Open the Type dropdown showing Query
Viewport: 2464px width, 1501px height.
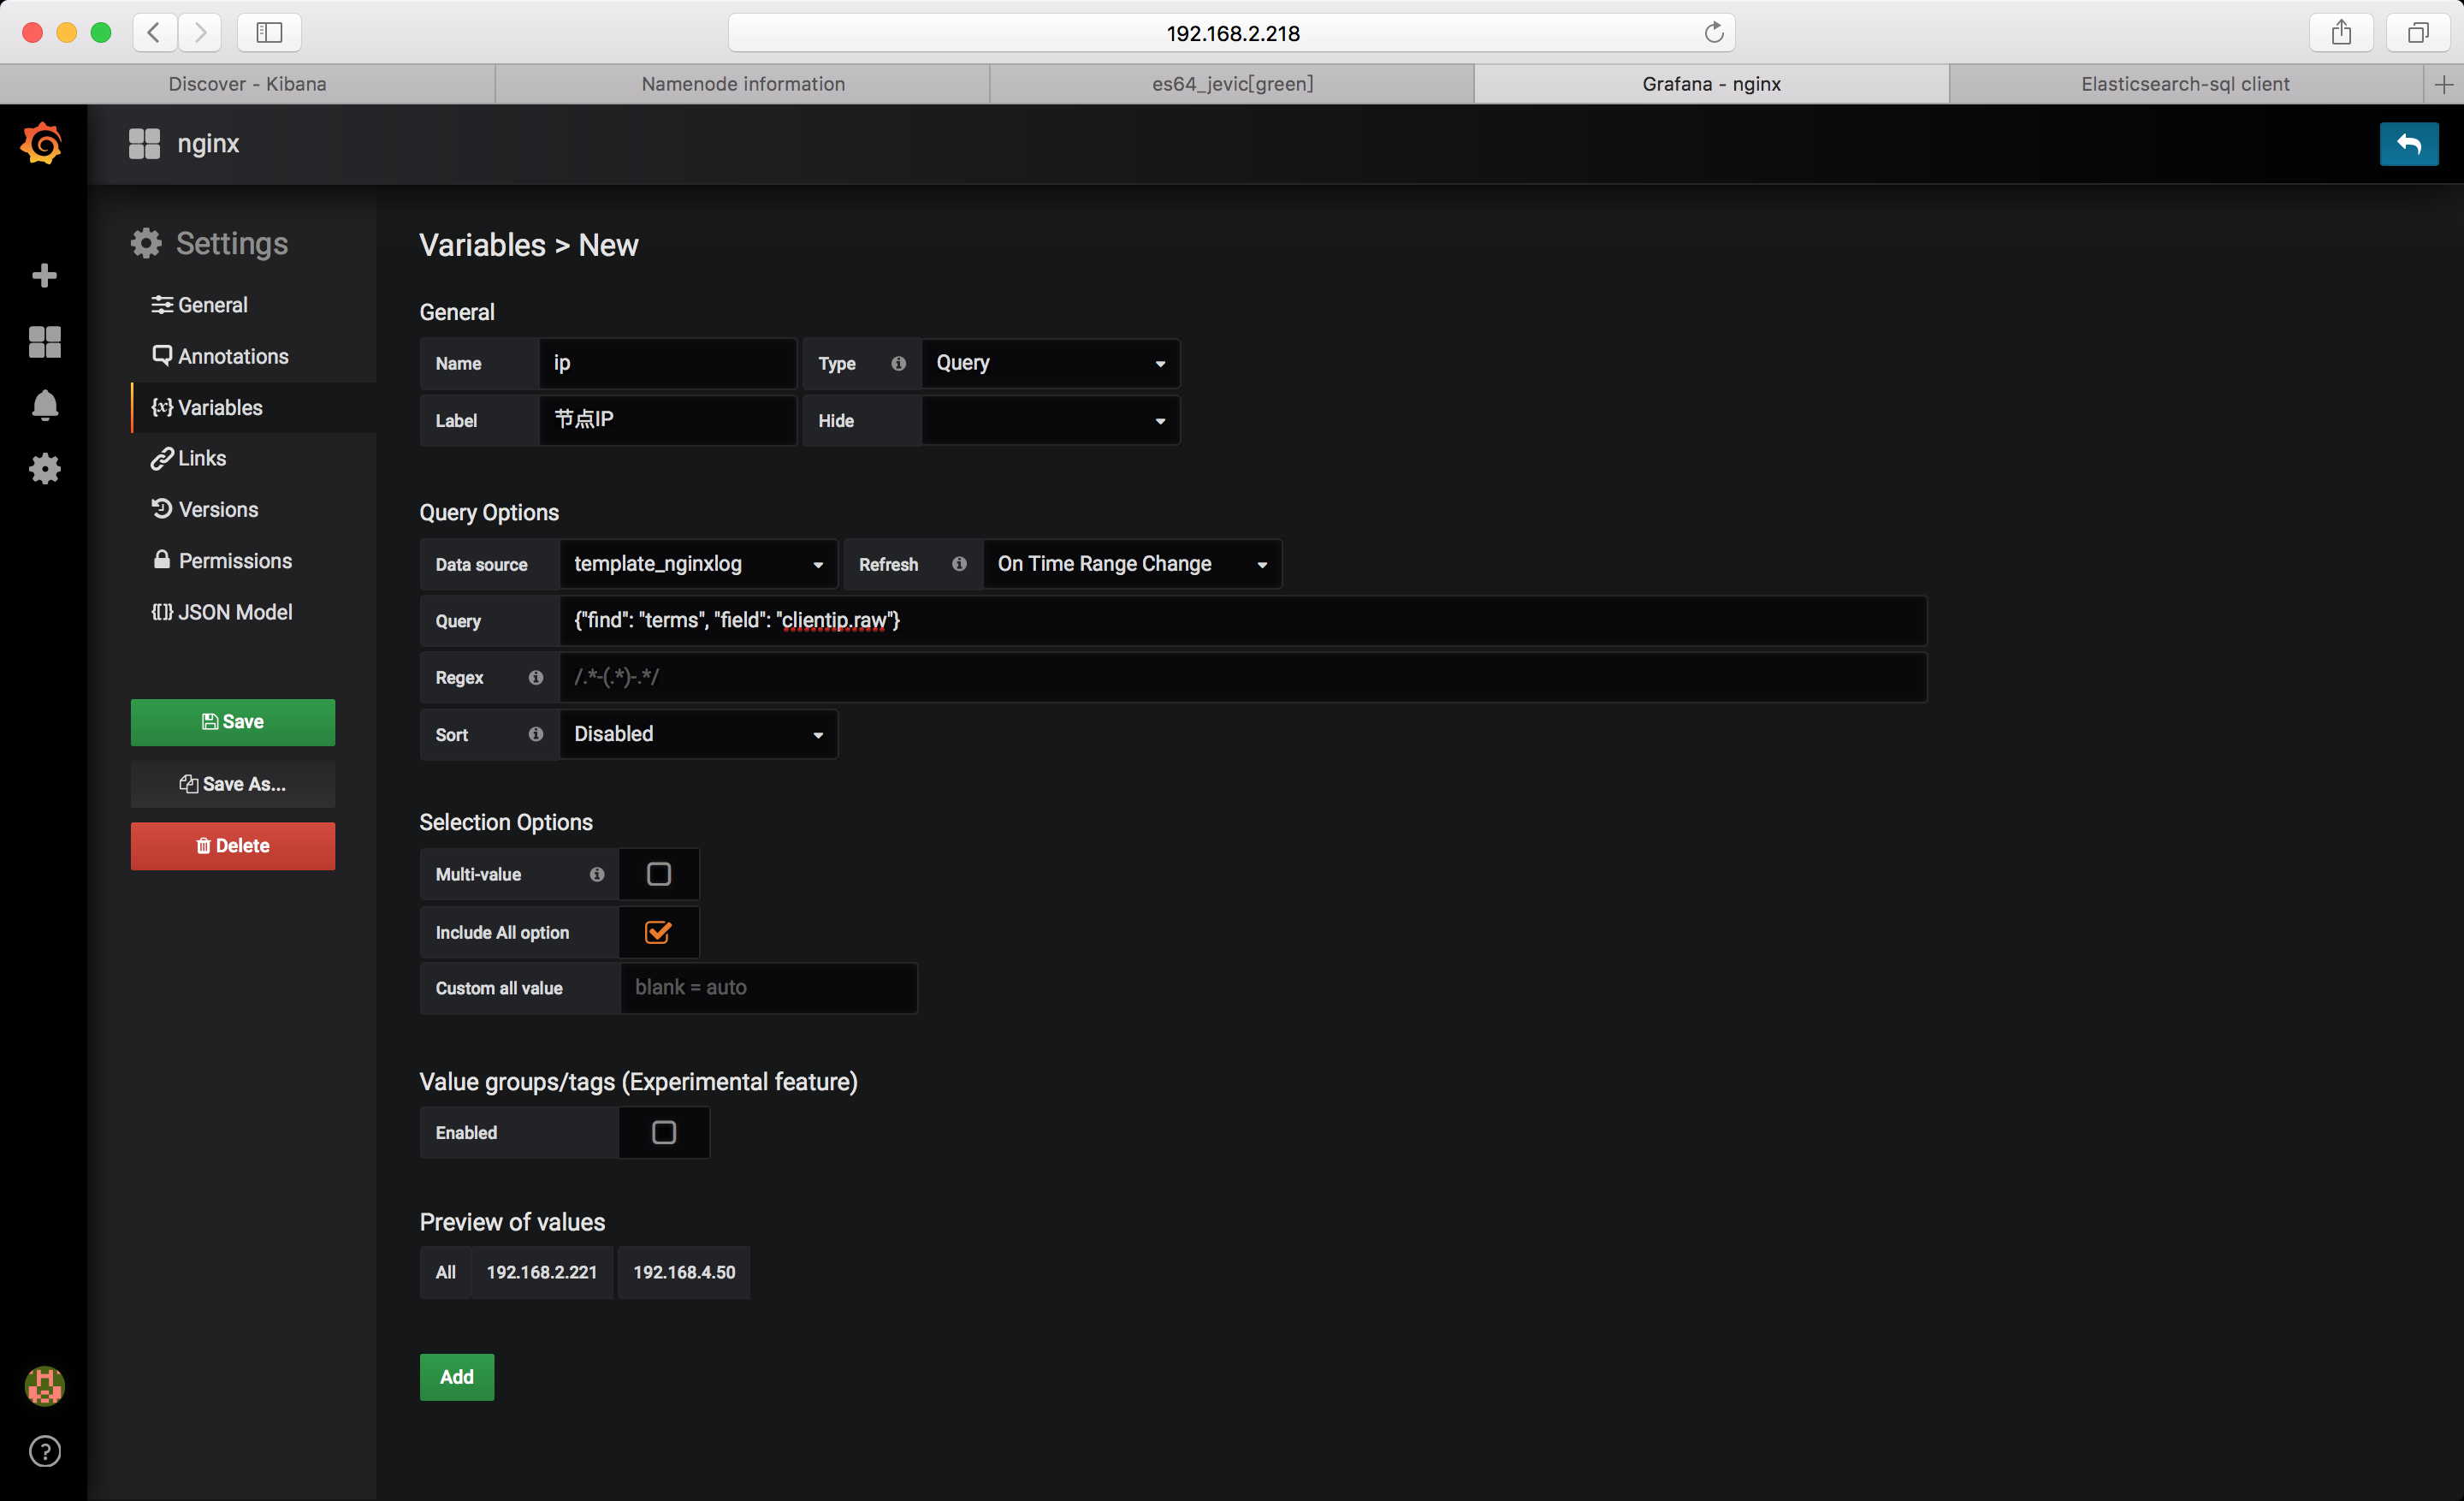point(1049,363)
